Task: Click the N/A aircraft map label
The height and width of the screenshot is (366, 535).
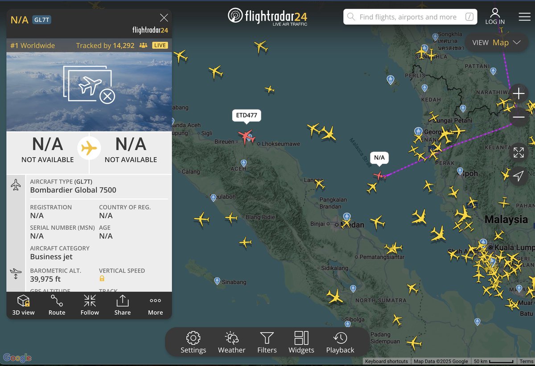Action: 379,158
